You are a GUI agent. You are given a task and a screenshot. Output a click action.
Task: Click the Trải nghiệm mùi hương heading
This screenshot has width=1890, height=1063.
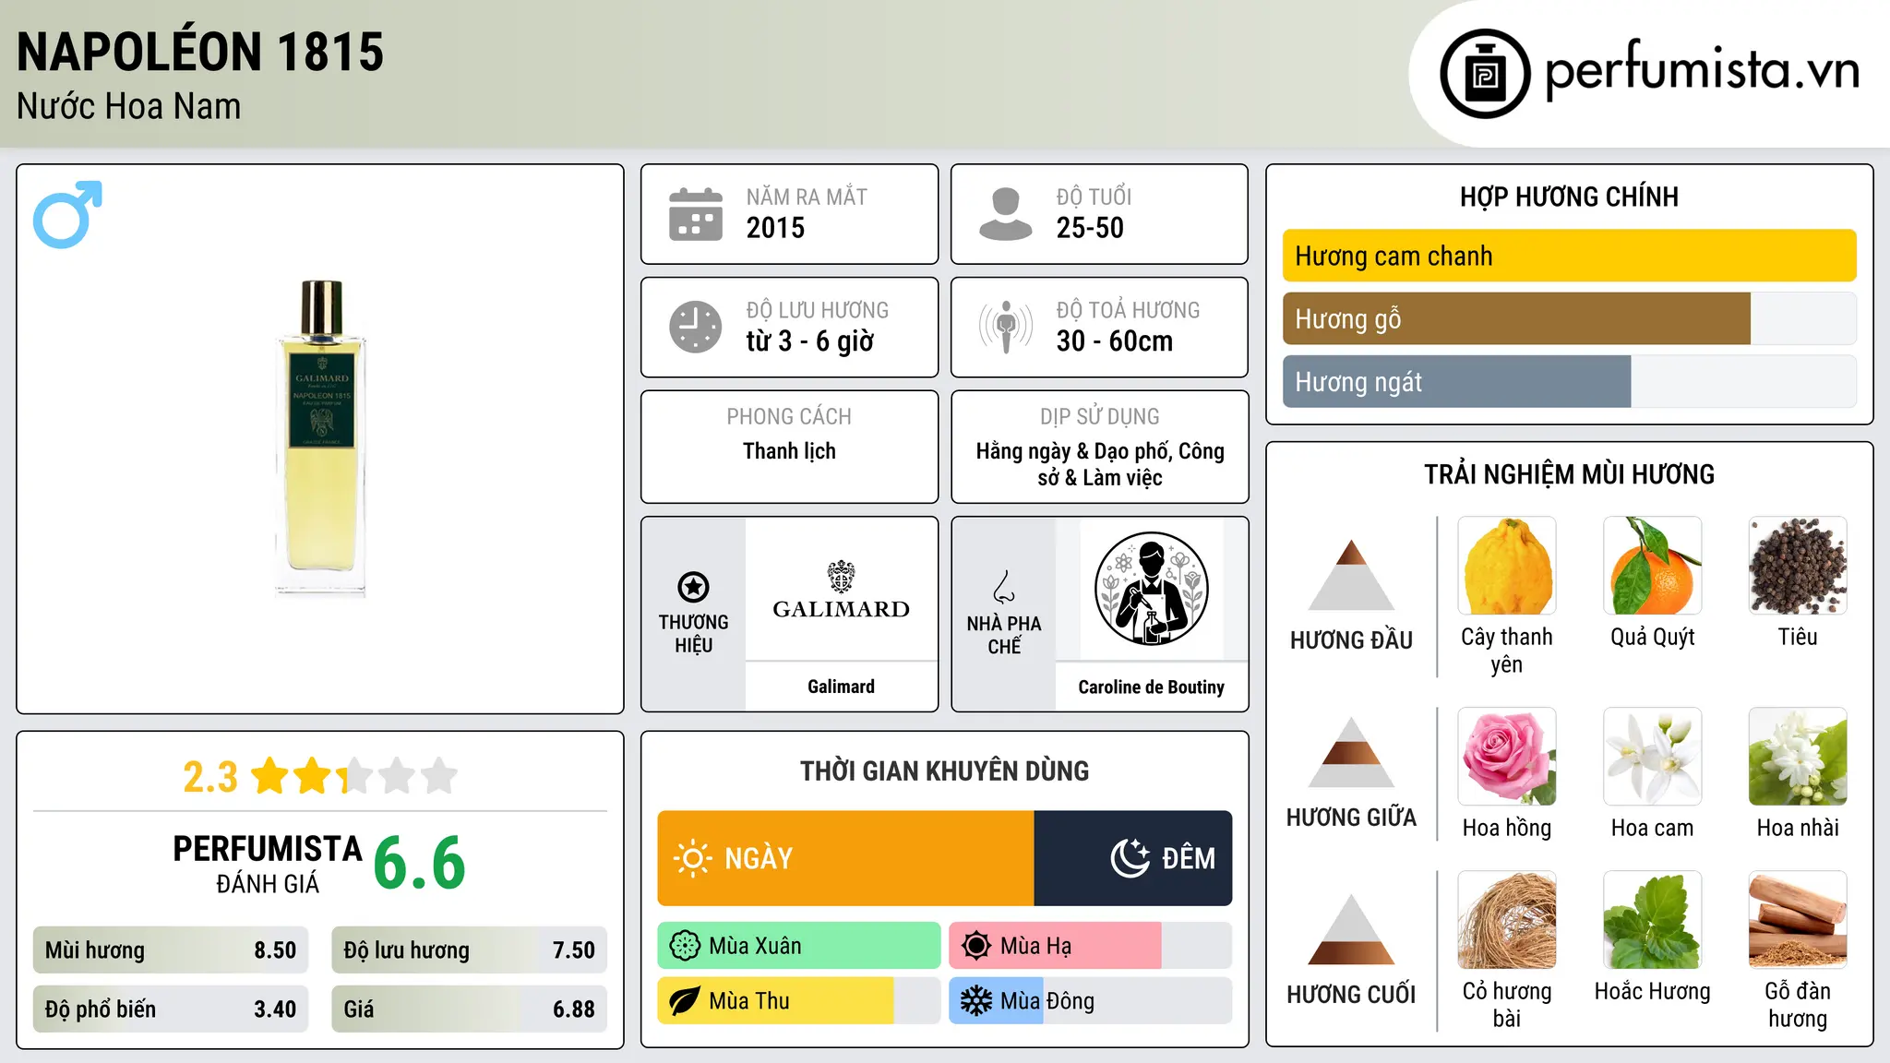[x=1569, y=474]
